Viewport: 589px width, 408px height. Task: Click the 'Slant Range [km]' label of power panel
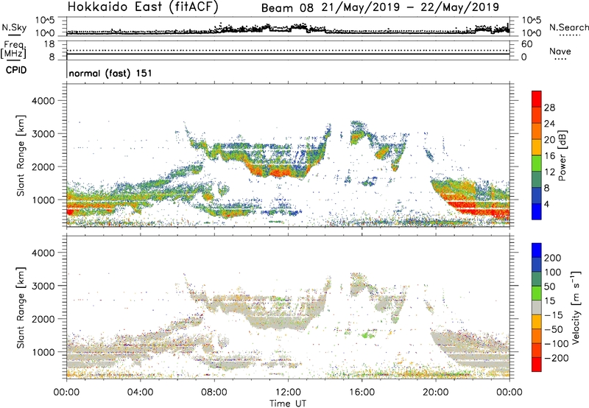click(21, 155)
